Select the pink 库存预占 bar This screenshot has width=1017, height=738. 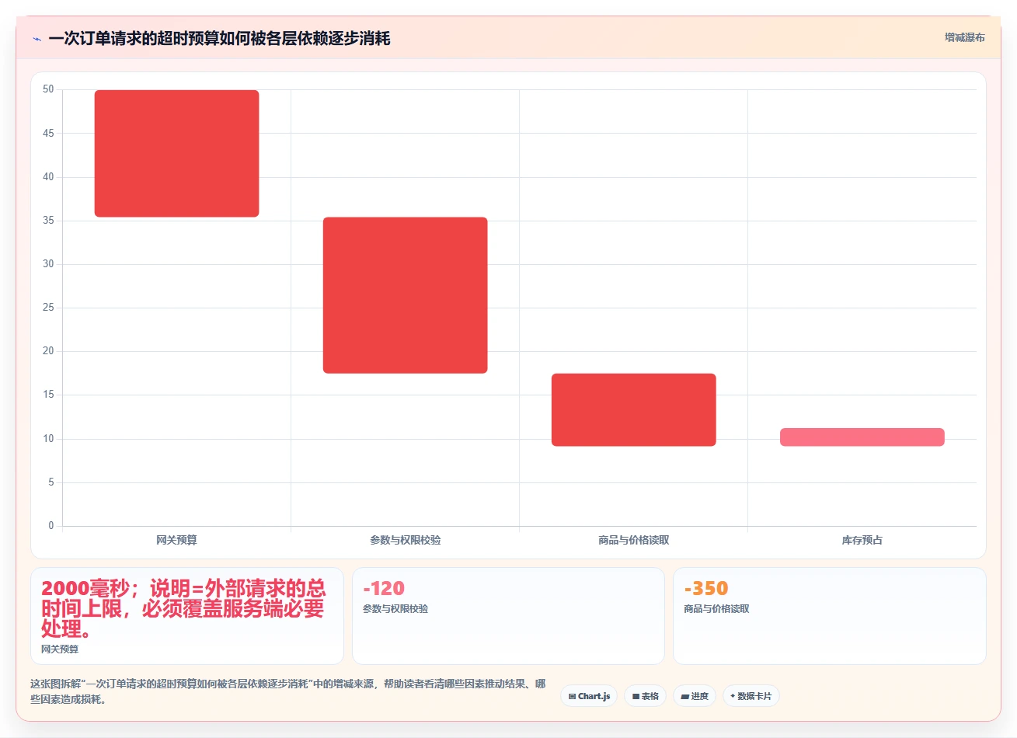point(862,437)
